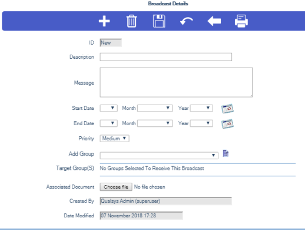This screenshot has width=305, height=235.
Task: Click the Associated Document label
Action: click(70, 187)
